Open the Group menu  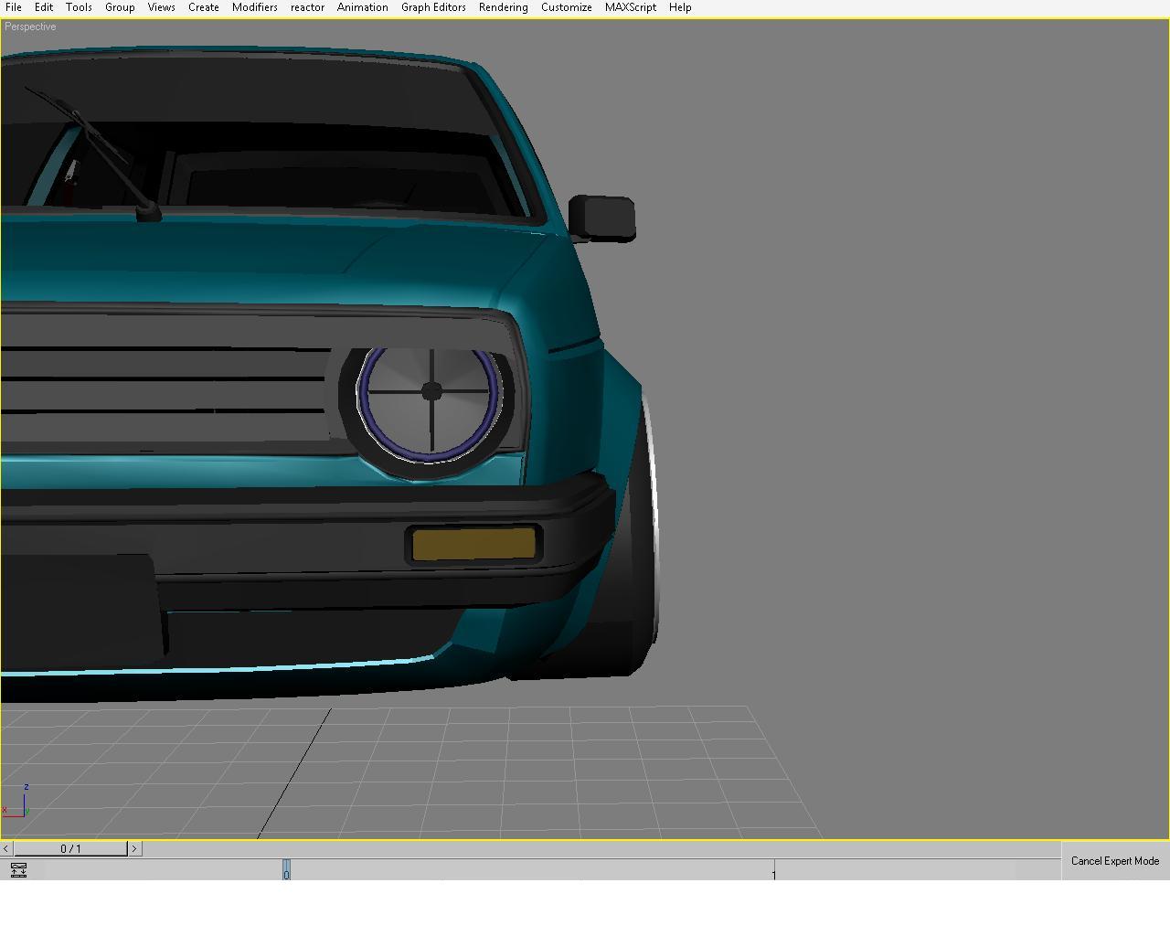click(120, 7)
